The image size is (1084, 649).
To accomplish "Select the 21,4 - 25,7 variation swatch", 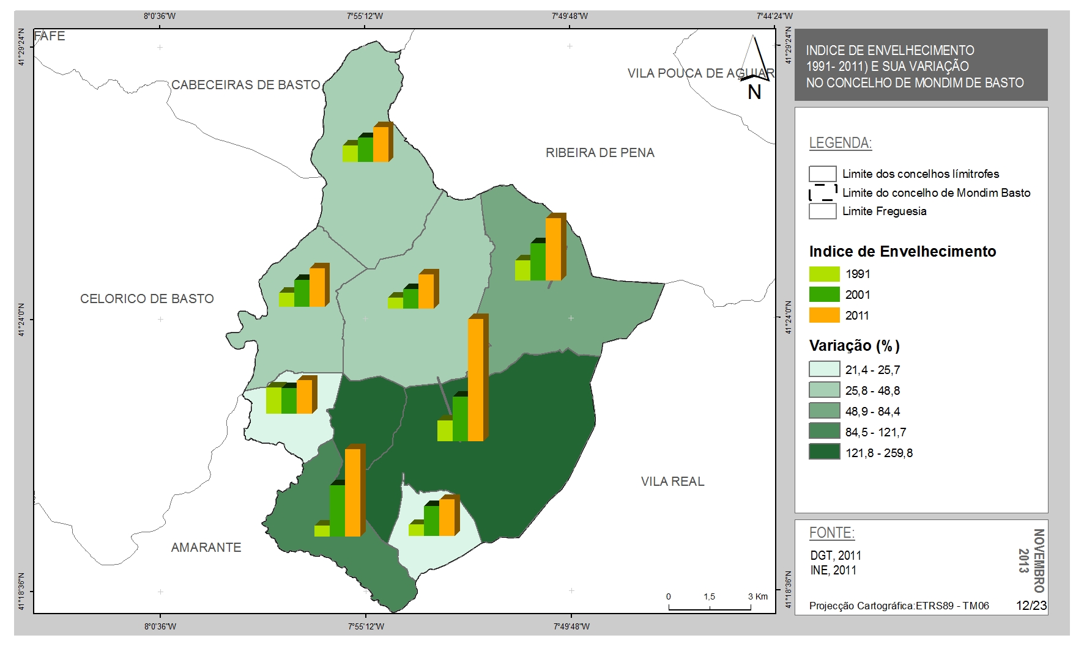I will (x=824, y=369).
